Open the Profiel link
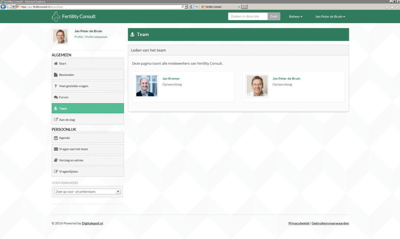This screenshot has height=239, width=400. tap(79, 37)
